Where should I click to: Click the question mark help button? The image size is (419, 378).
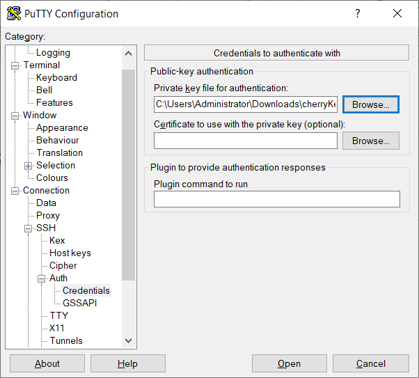tap(358, 13)
